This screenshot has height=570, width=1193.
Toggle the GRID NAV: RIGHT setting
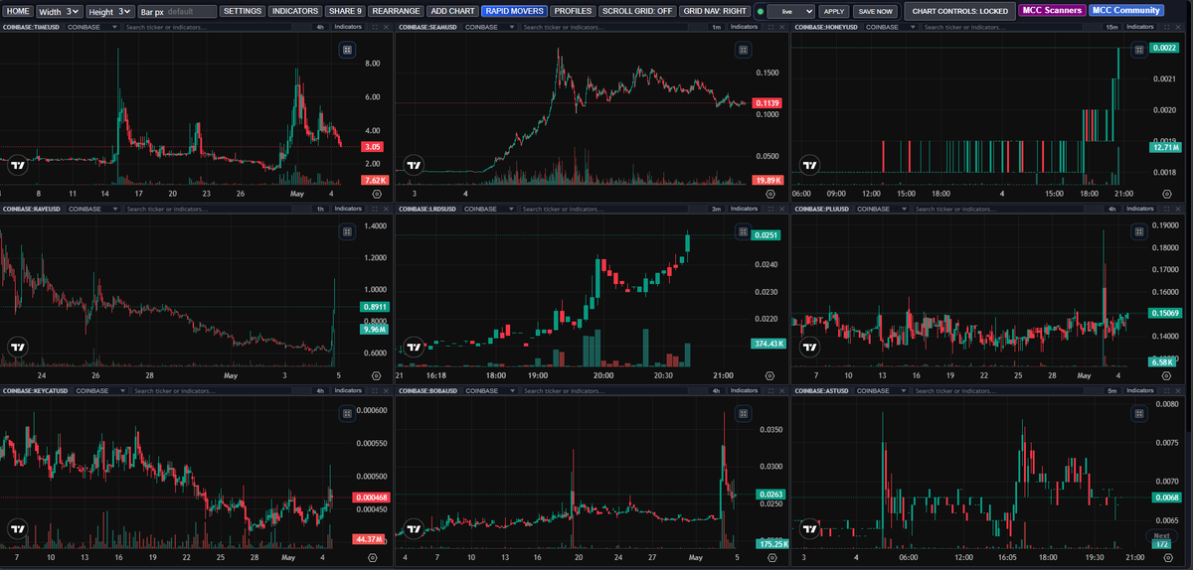tap(715, 11)
